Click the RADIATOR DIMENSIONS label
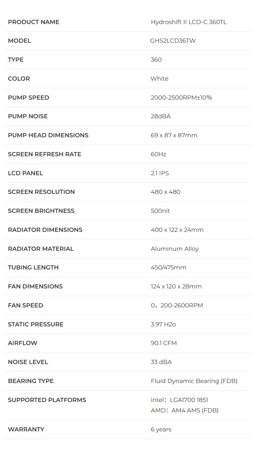The image size is (257, 451). (x=45, y=230)
